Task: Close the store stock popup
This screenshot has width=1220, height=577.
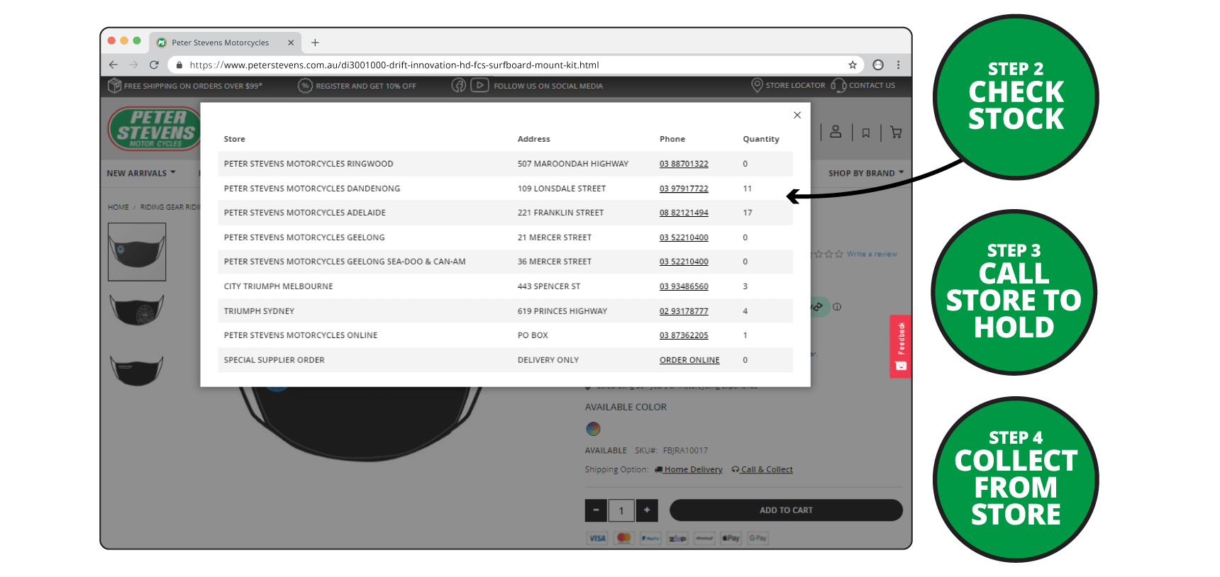Action: tap(797, 115)
